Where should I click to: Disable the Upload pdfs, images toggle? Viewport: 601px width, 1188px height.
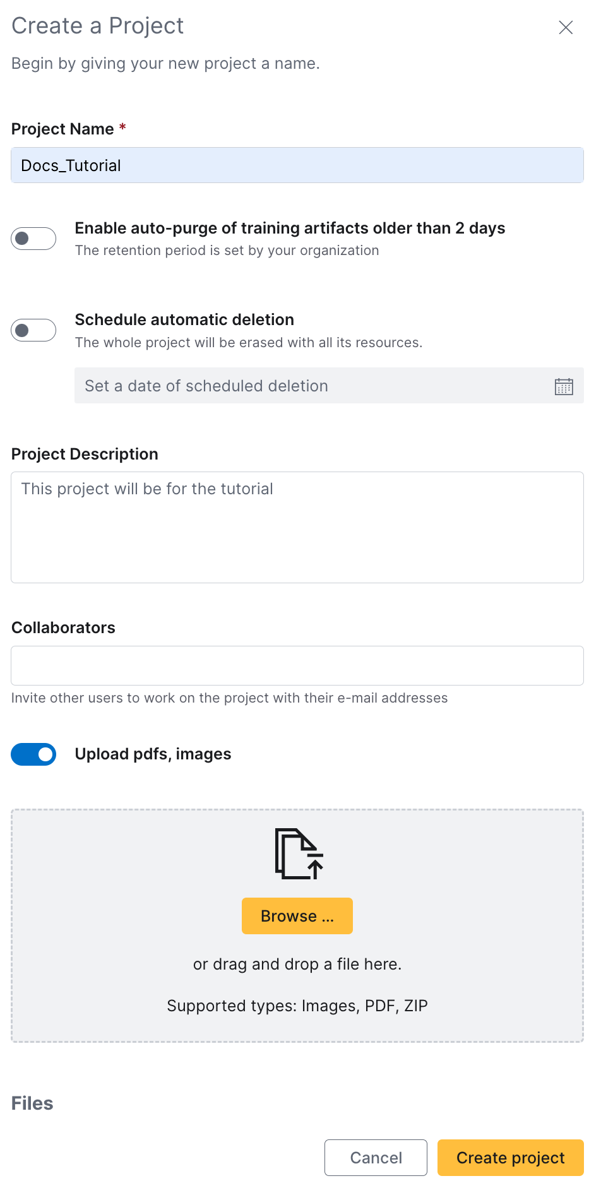[33, 754]
